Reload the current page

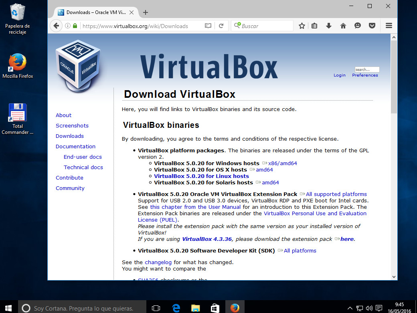click(x=221, y=26)
